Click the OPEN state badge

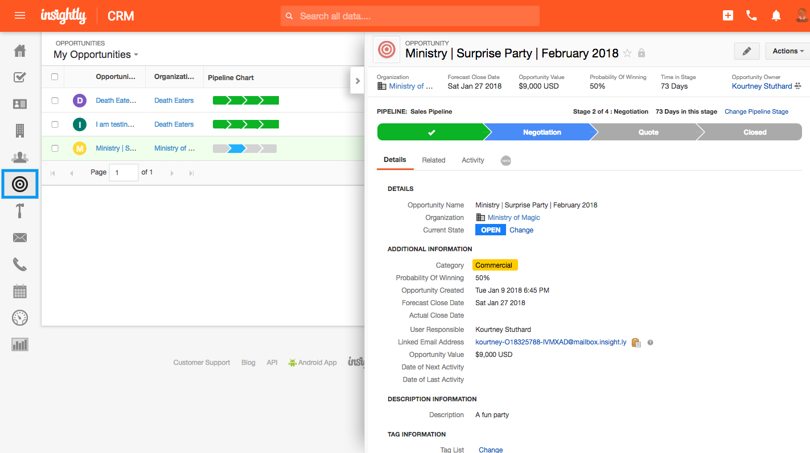491,230
